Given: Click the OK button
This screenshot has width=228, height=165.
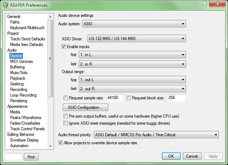Looking at the screenshot, I should coord(171,156).
